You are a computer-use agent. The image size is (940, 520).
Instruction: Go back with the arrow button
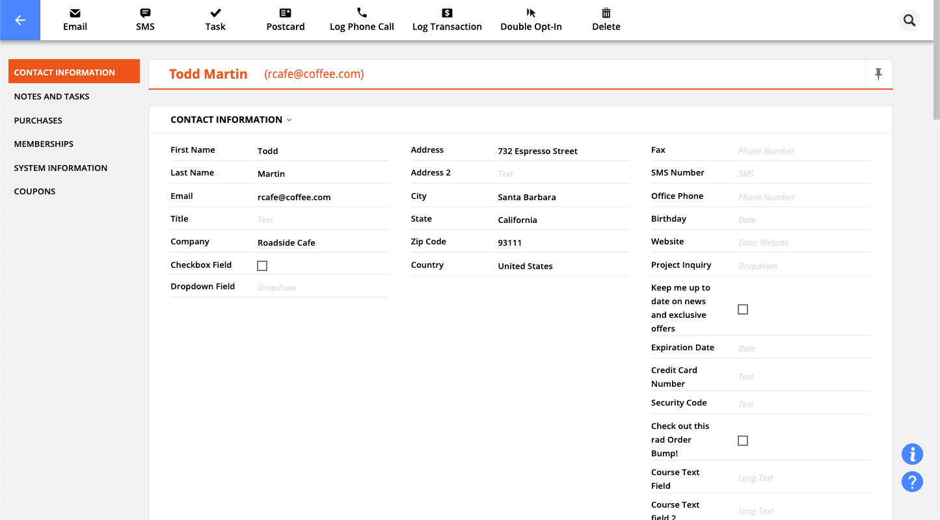pos(20,20)
